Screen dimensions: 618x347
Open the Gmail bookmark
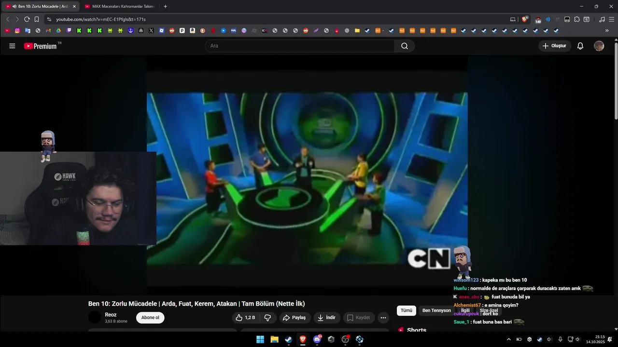(48, 30)
